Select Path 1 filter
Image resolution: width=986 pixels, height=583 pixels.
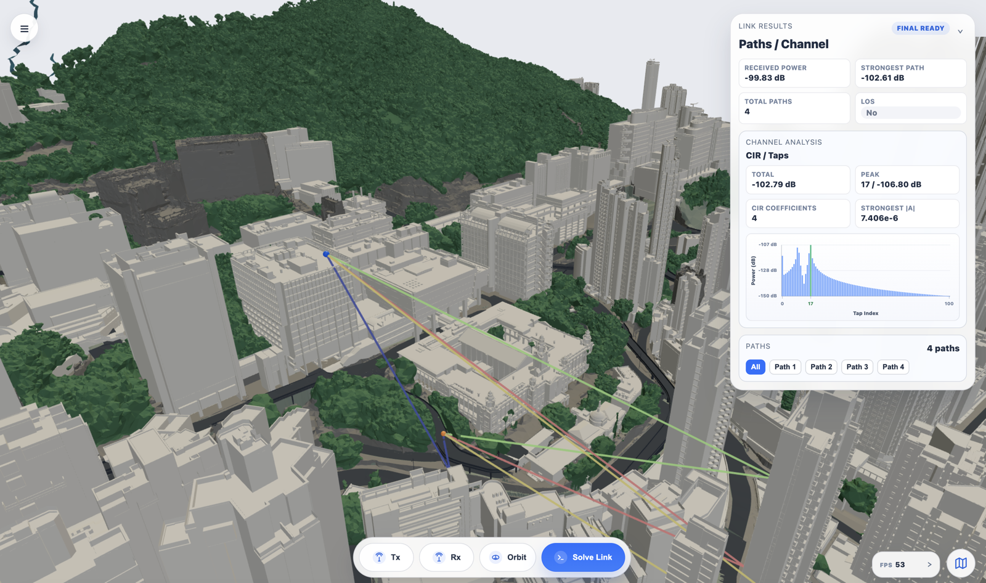[785, 367]
